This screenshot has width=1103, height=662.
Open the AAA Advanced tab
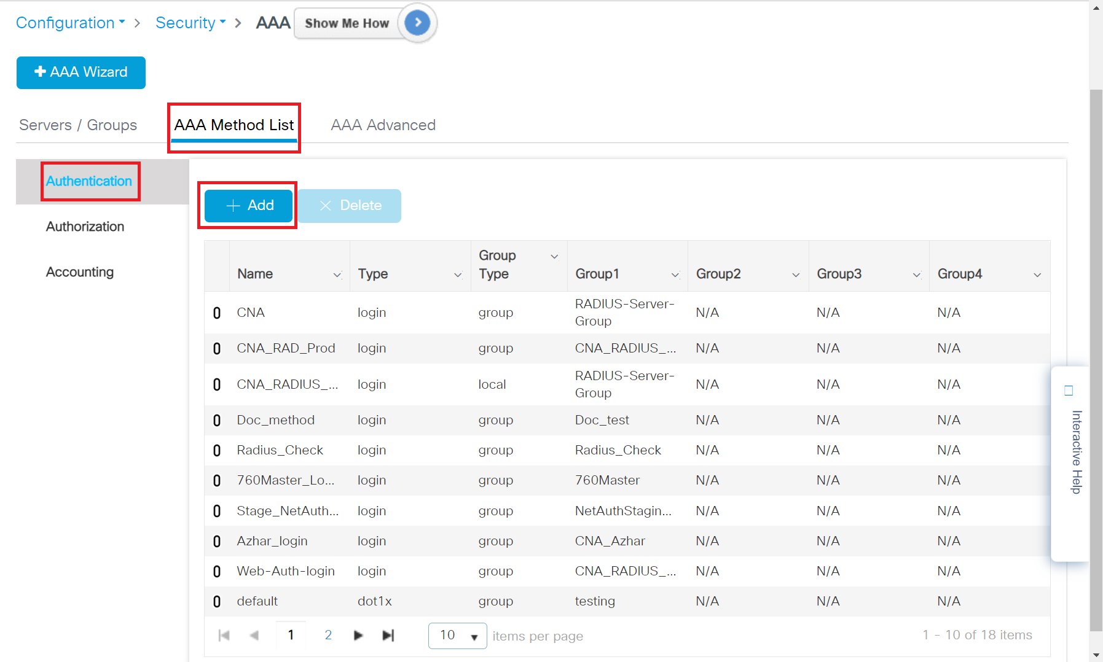point(383,125)
